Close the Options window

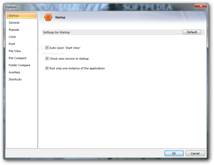tap(201, 6)
